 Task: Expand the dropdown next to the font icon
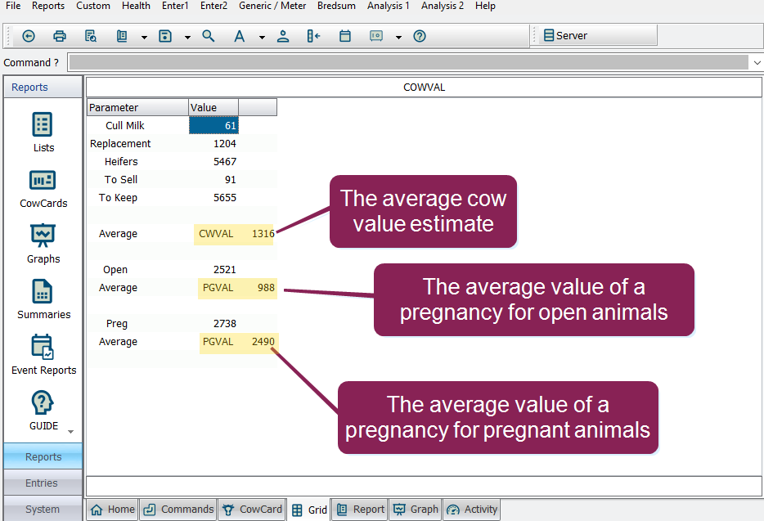pyautogui.click(x=262, y=37)
